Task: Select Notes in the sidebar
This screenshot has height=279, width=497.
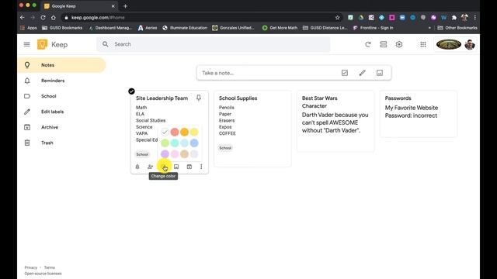Action: click(x=61, y=65)
